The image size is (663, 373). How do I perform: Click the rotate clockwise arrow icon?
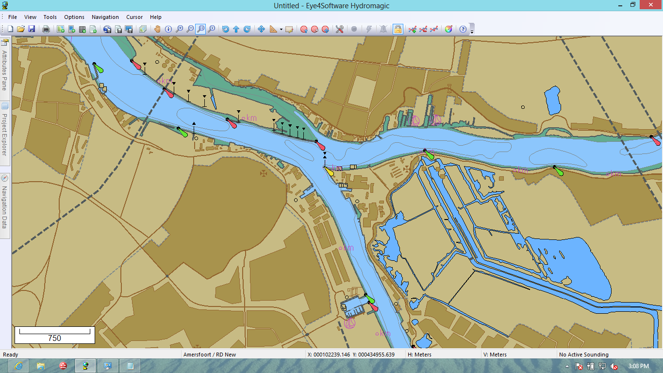coord(247,29)
